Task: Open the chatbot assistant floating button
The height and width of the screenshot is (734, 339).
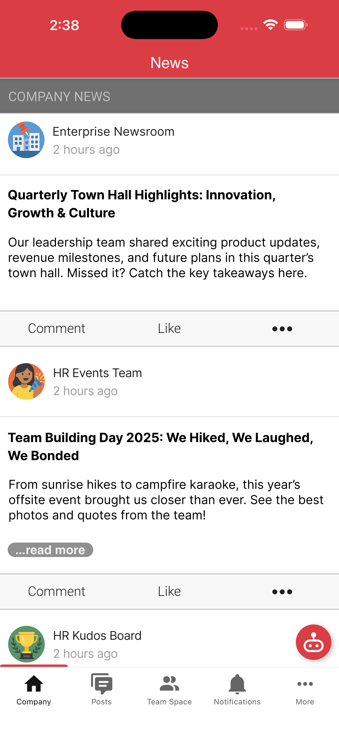Action: [313, 642]
